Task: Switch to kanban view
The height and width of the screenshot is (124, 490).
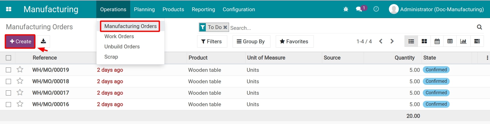Action: tap(424, 41)
